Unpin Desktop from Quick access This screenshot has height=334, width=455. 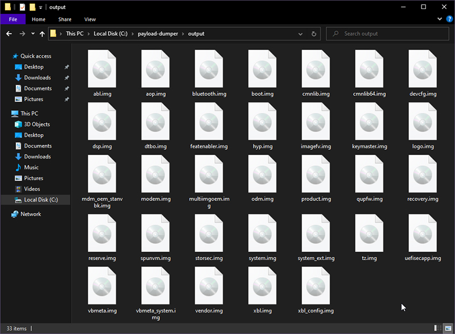[67, 66]
